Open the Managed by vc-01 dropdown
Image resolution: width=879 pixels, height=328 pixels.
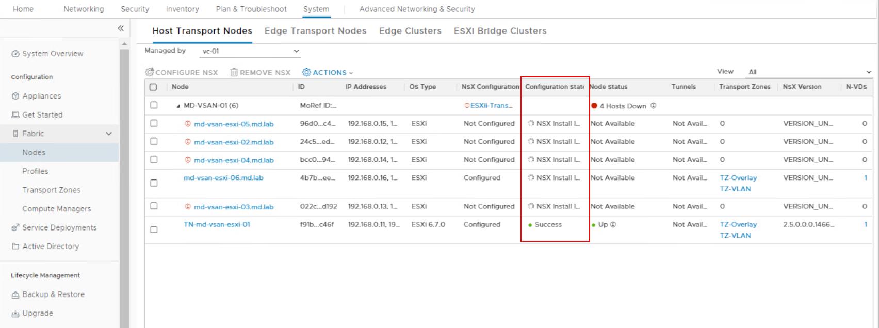250,51
